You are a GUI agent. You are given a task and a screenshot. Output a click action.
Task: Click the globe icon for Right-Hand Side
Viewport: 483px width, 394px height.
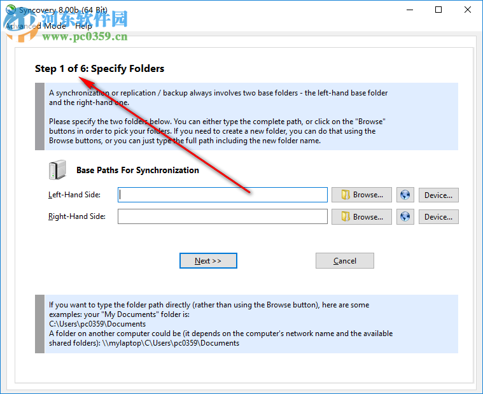[x=405, y=217]
